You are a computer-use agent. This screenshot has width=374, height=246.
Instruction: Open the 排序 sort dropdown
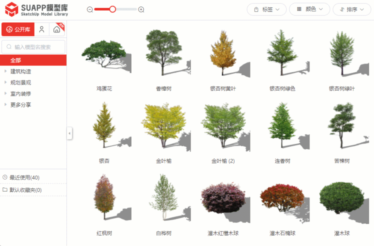tap(352, 9)
